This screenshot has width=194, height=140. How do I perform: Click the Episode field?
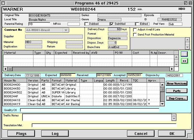click(171, 15)
